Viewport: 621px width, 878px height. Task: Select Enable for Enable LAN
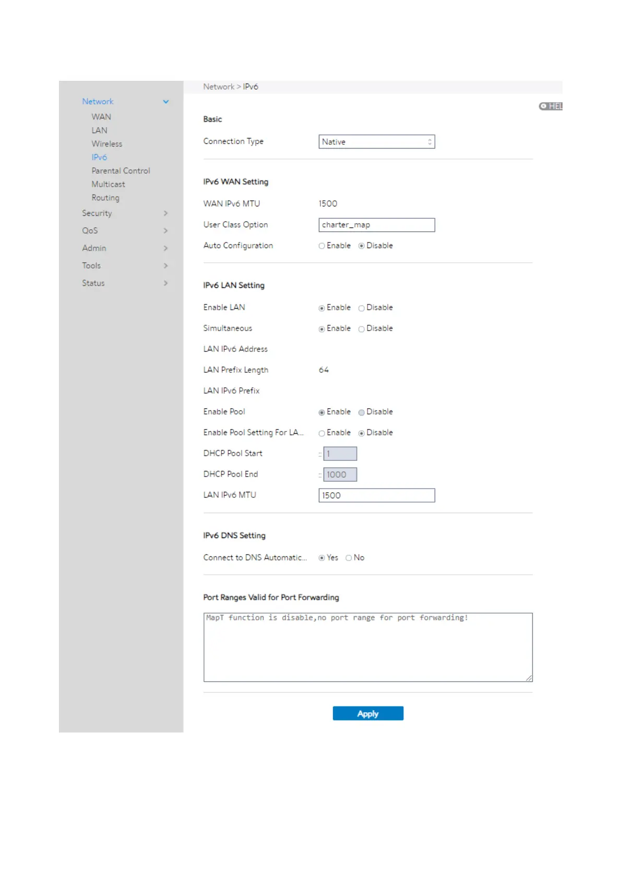pos(322,308)
